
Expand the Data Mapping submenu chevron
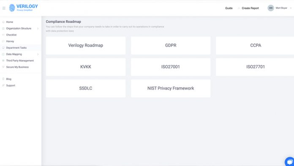pyautogui.click(x=38, y=54)
